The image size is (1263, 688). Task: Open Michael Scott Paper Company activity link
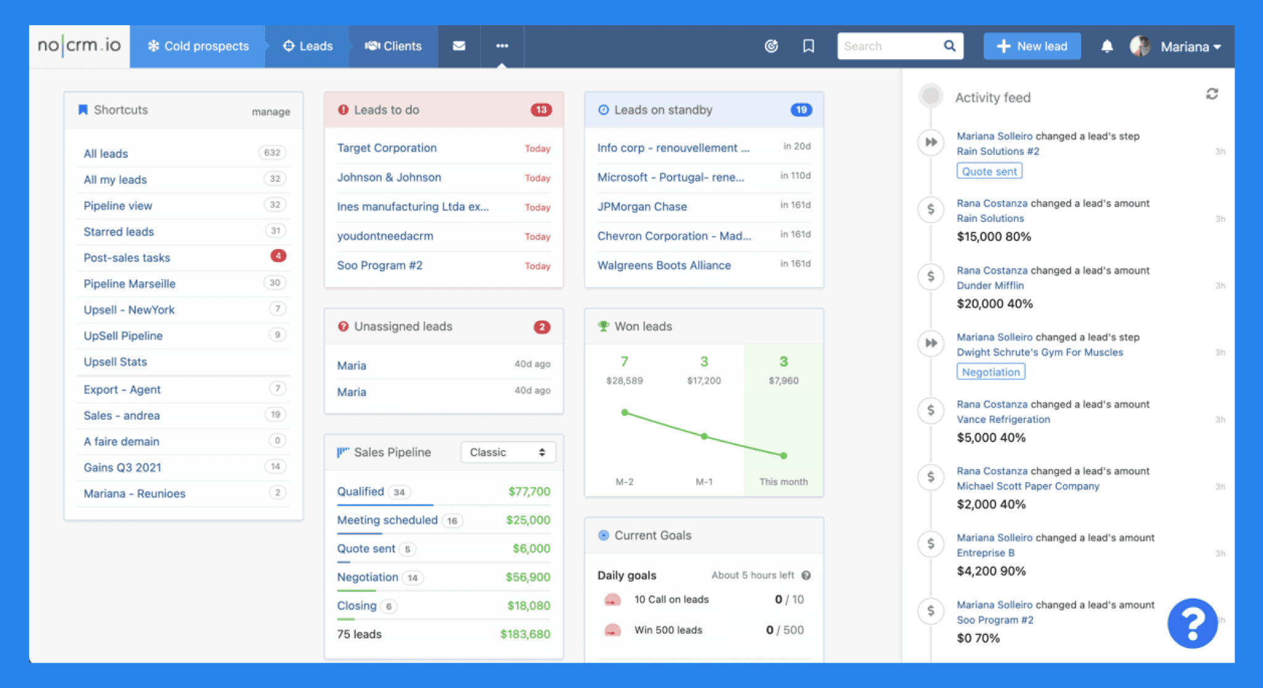1027,486
